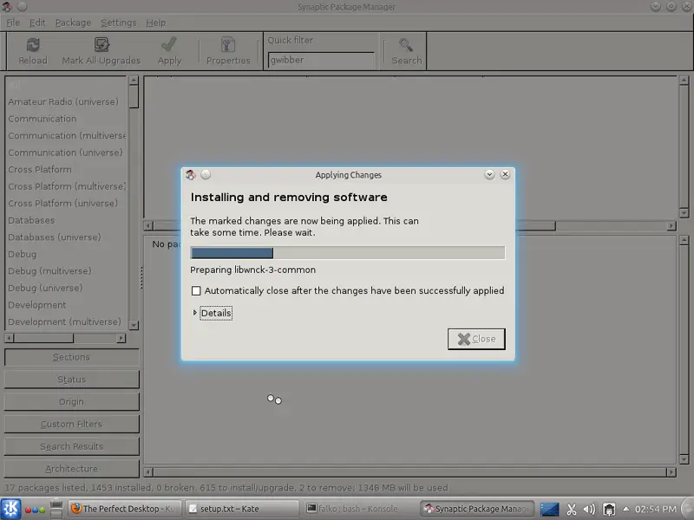The image size is (694, 520).
Task: Open the File menu
Action: coord(13,23)
